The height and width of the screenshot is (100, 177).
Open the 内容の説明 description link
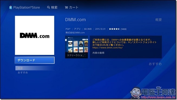(x=98, y=53)
